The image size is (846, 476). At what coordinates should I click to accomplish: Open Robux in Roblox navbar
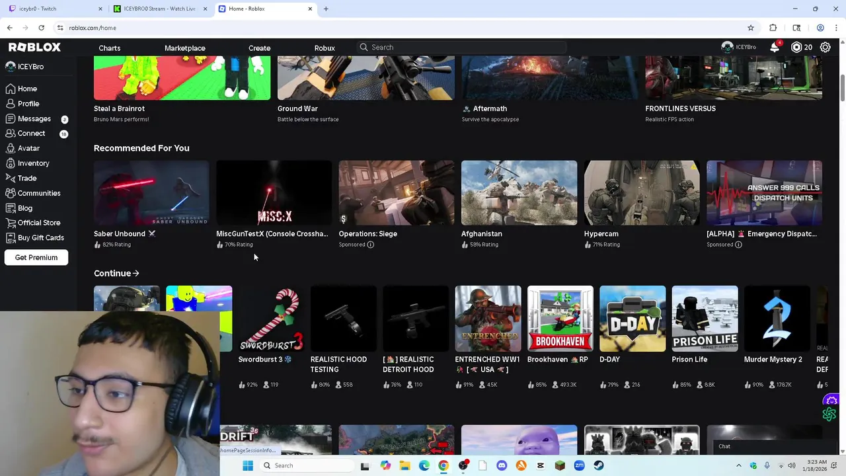tap(325, 48)
